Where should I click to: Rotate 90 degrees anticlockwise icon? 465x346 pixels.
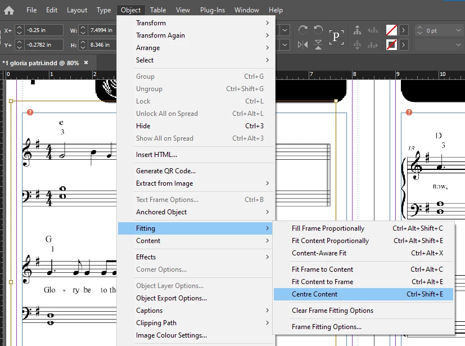pyautogui.click(x=318, y=30)
